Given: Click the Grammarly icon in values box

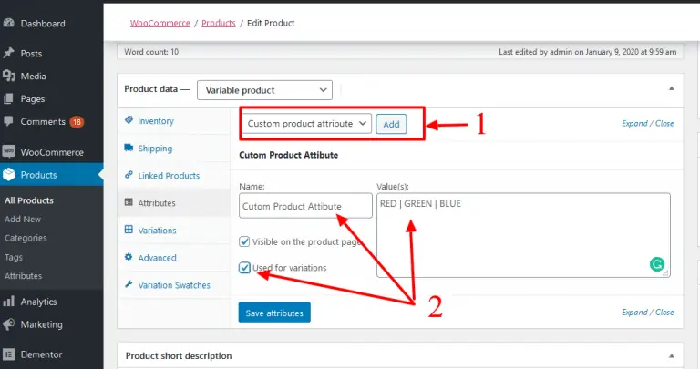Looking at the screenshot, I should pyautogui.click(x=656, y=264).
